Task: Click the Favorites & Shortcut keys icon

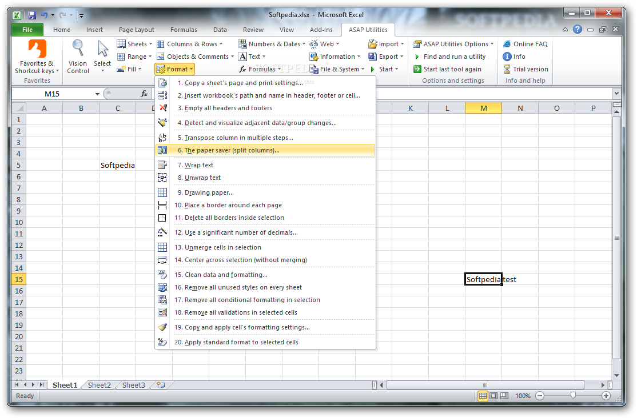Action: point(37,49)
